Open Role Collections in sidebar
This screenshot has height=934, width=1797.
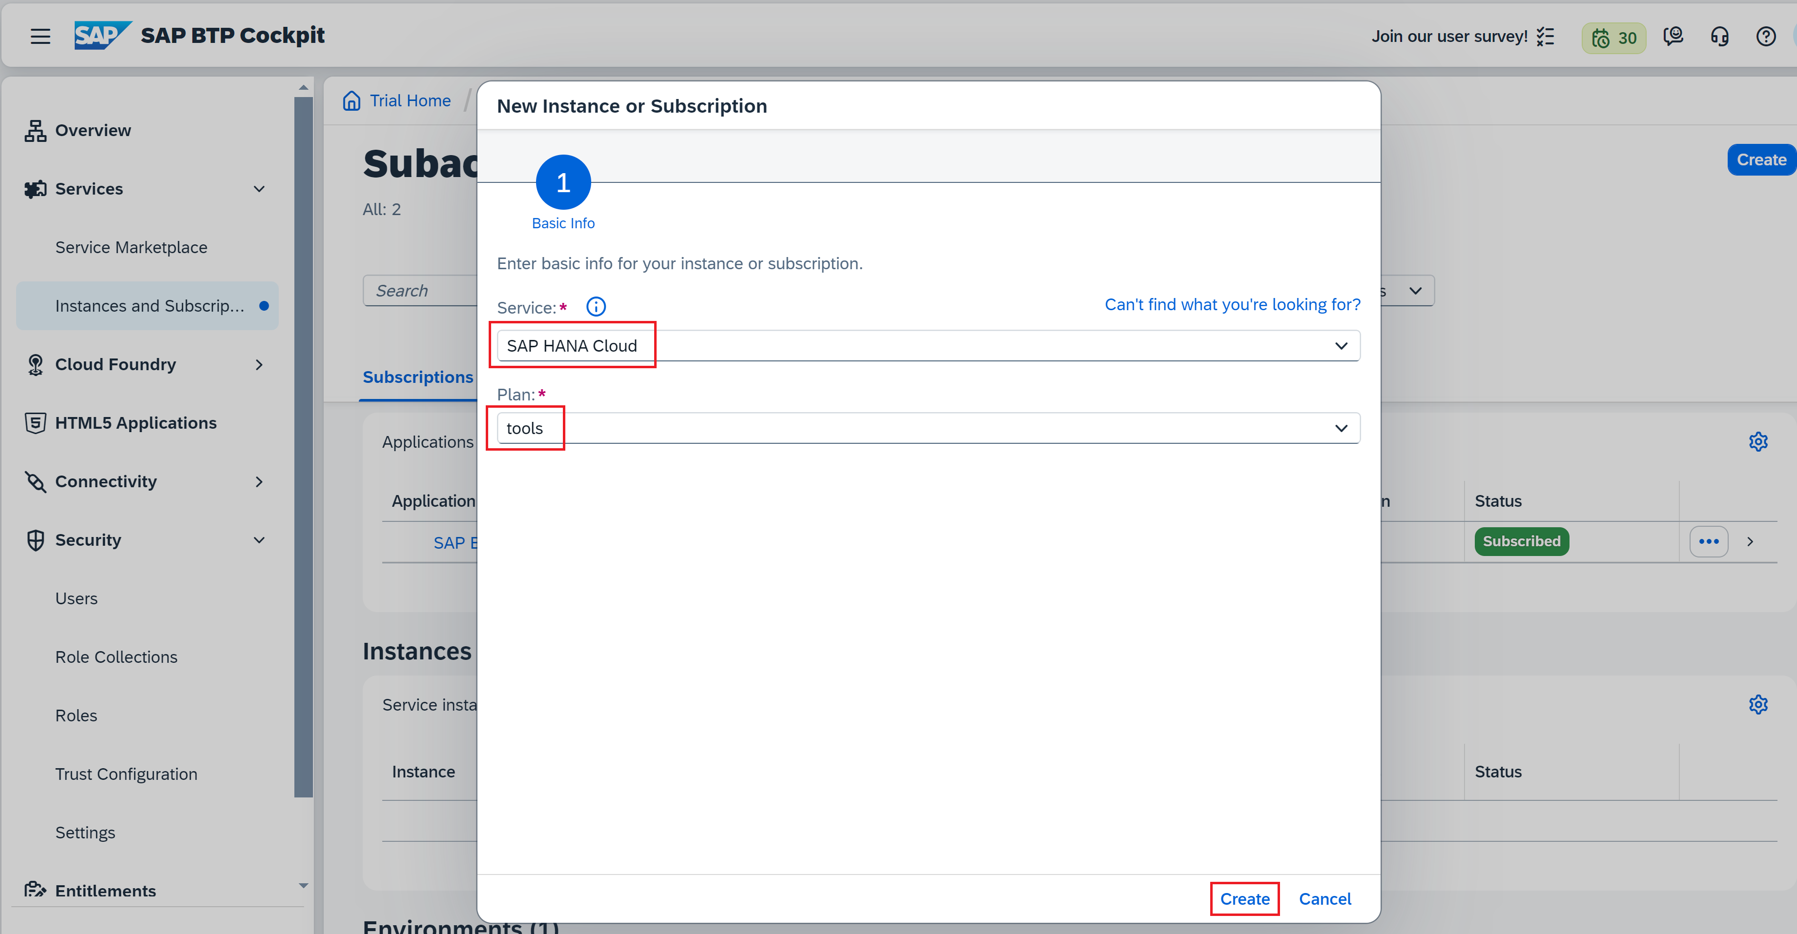point(116,657)
